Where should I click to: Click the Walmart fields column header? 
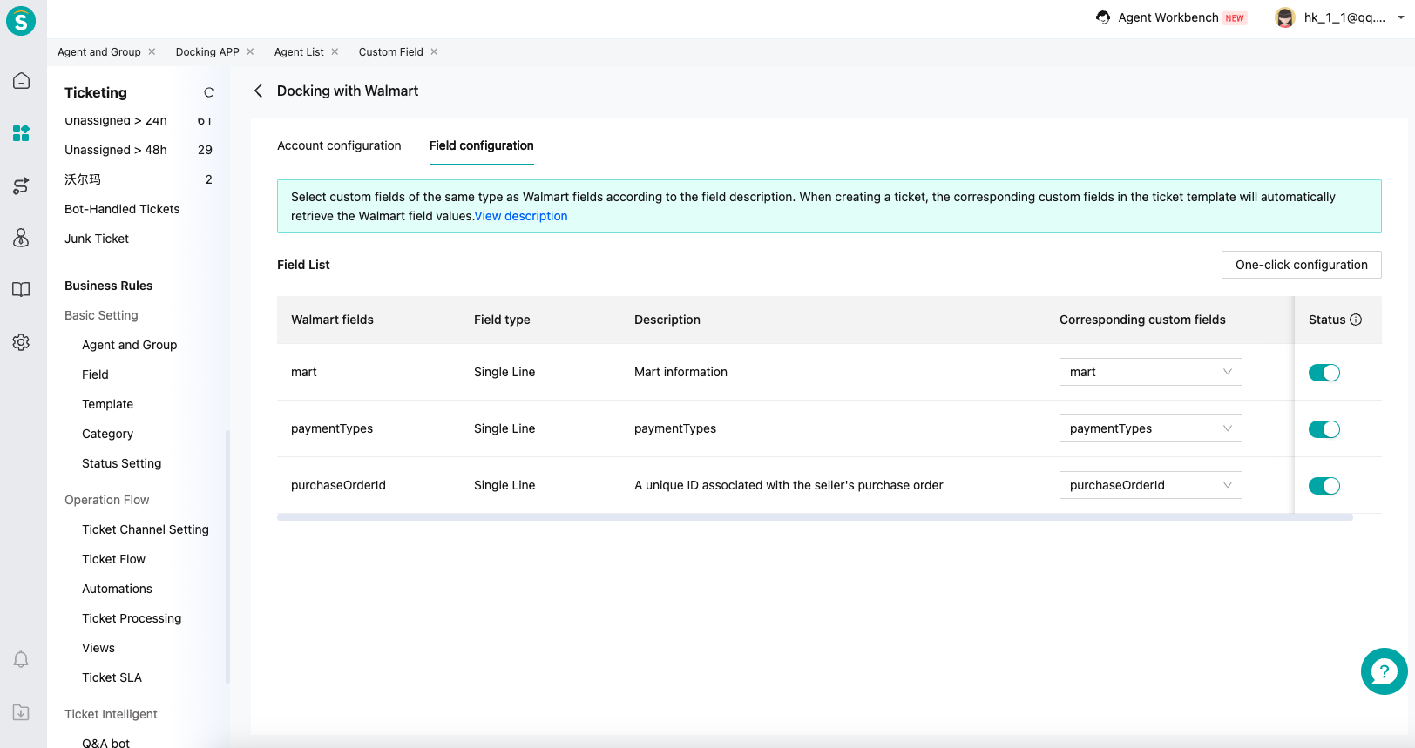332,320
